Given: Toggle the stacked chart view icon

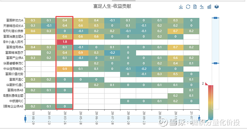Looking at the screenshot, I should [217, 7].
